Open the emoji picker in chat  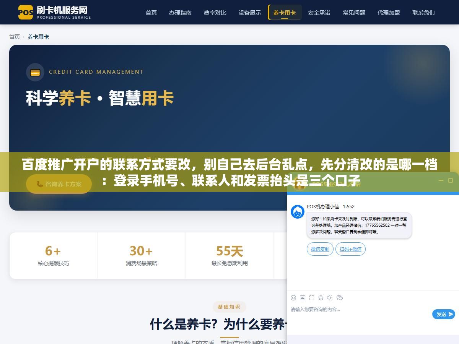pos(293,298)
